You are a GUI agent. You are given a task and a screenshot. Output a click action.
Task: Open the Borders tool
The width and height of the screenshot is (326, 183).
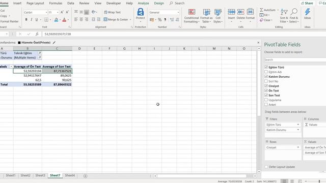[x=46, y=19]
